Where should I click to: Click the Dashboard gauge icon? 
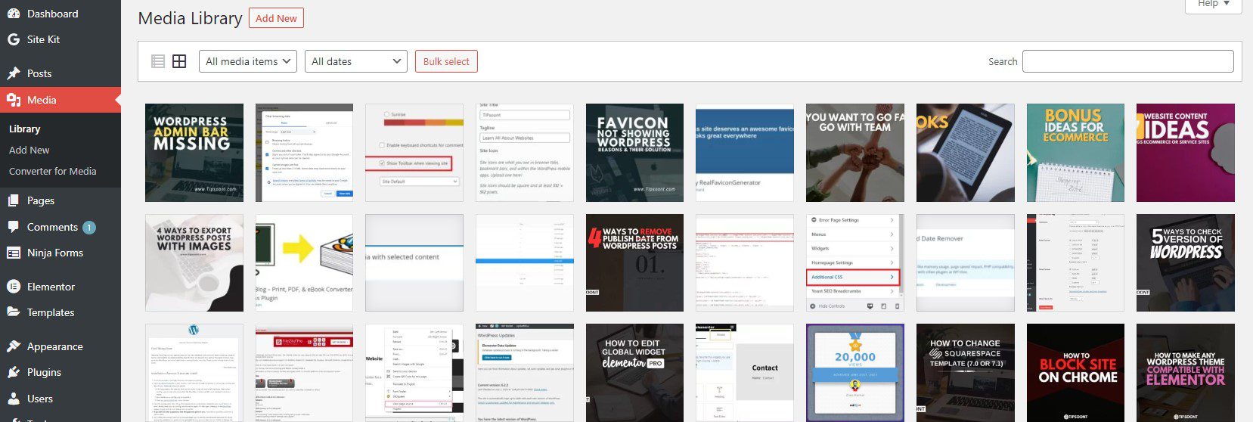click(13, 14)
